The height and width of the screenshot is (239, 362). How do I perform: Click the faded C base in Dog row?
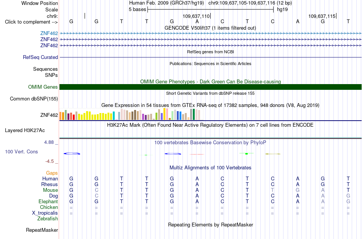point(96,196)
